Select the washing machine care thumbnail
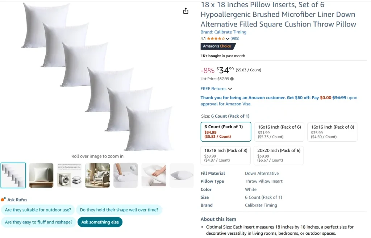Image resolution: width=371 pixels, height=238 pixels. point(69,175)
